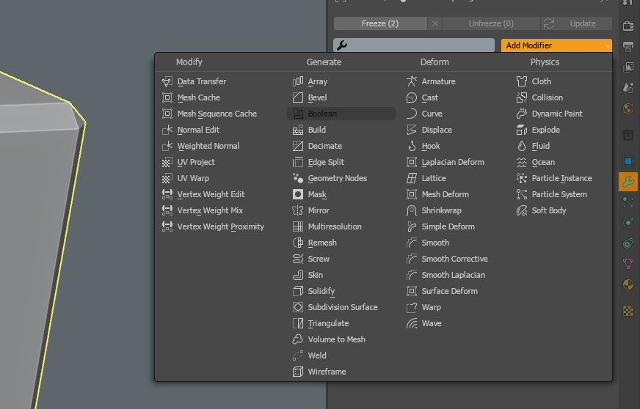Open the Object Data mesh triangle tab
Screen dimensions: 640x409
coord(628,263)
